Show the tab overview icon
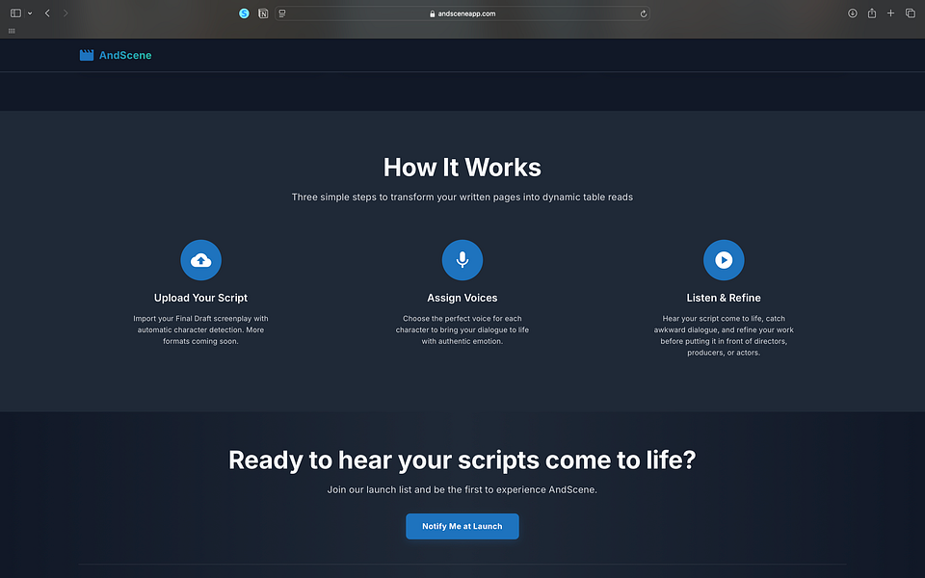The image size is (925, 578). 911,13
